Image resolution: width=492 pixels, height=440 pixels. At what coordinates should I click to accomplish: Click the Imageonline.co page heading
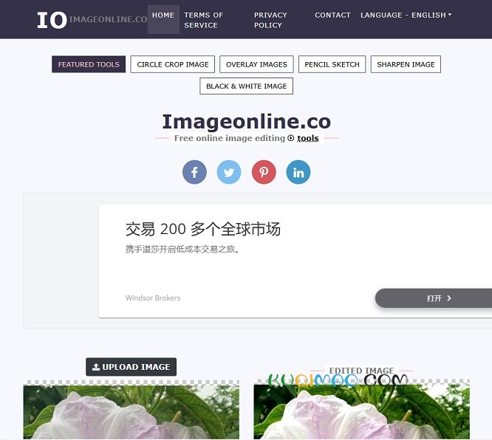(246, 122)
